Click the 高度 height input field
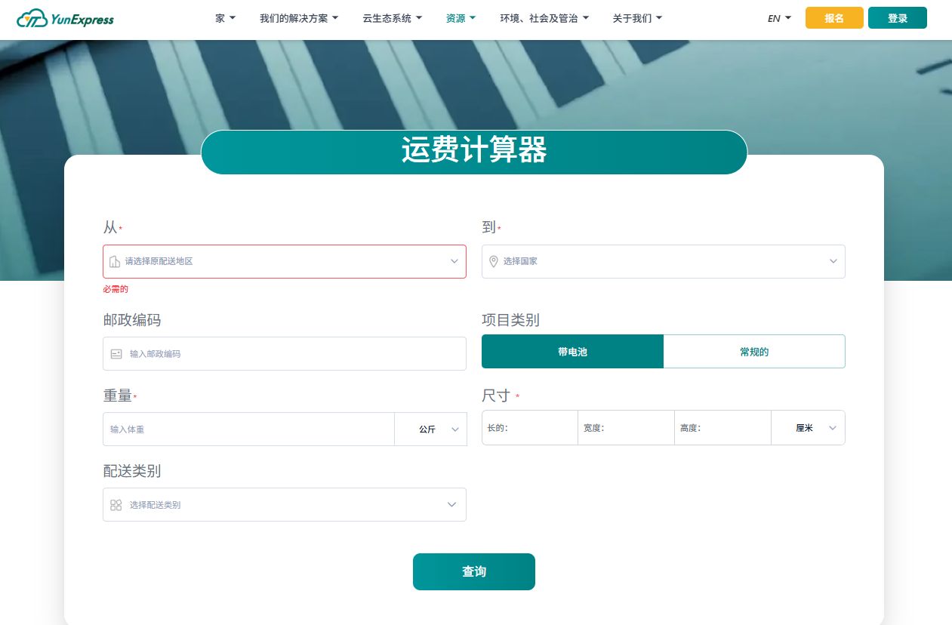The height and width of the screenshot is (625, 952). click(x=723, y=427)
